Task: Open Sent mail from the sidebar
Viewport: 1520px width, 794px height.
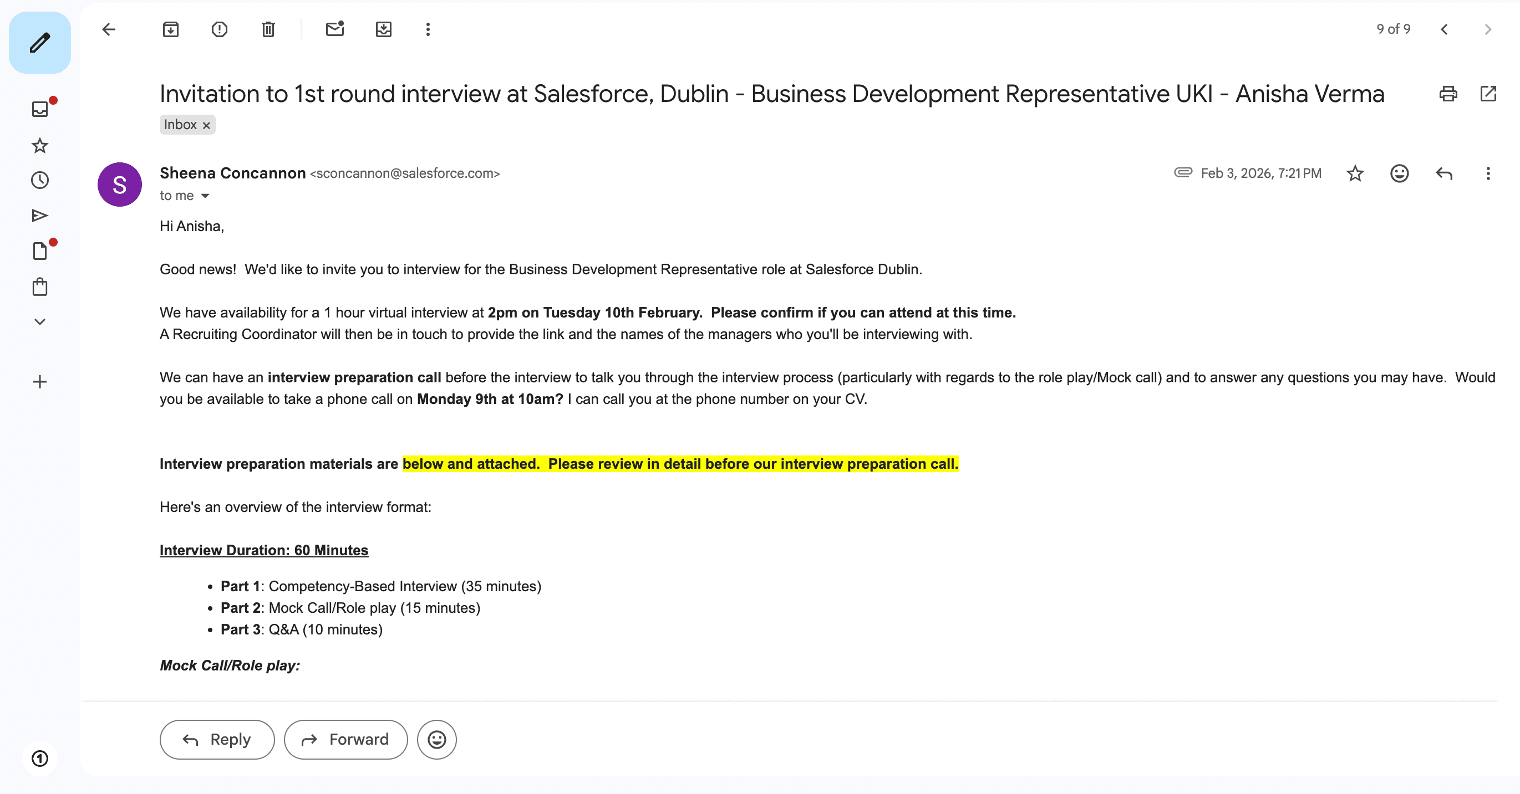Action: [x=39, y=216]
